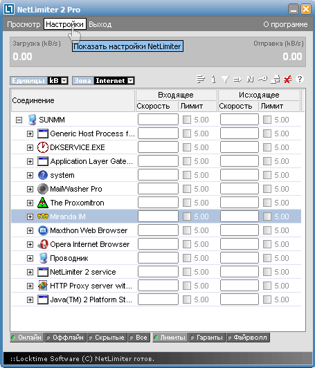
Task: Click the DKSERVICE.EXE clock icon
Action: pos(43,147)
